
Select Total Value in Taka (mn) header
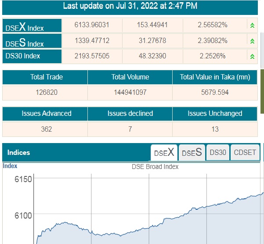(215, 77)
